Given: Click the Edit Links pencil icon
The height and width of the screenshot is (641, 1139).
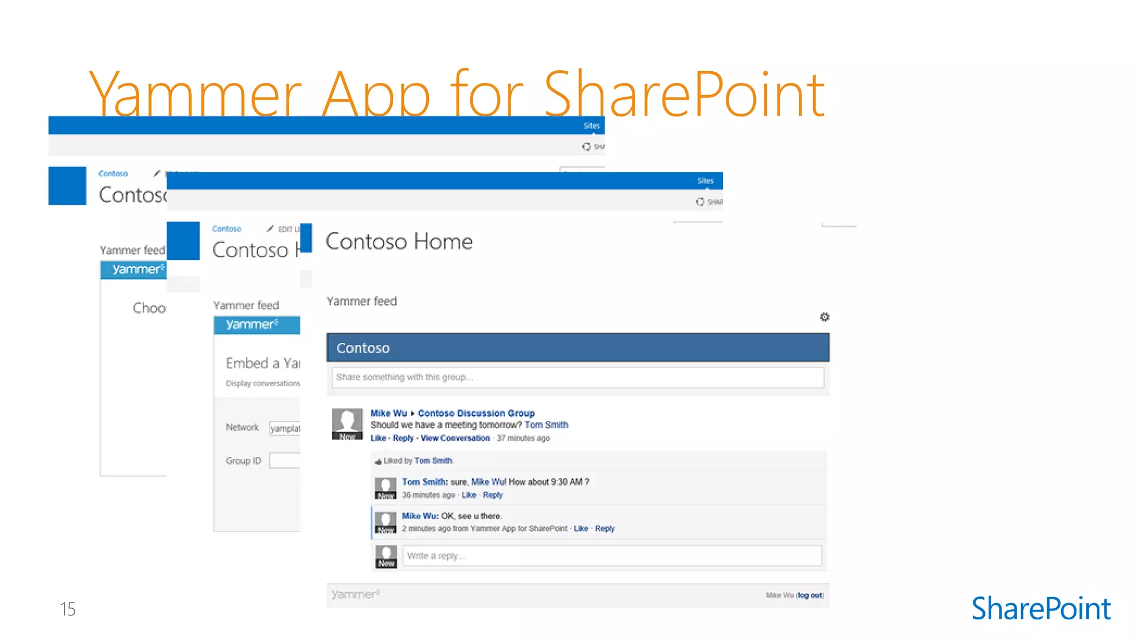Looking at the screenshot, I should tap(270, 229).
